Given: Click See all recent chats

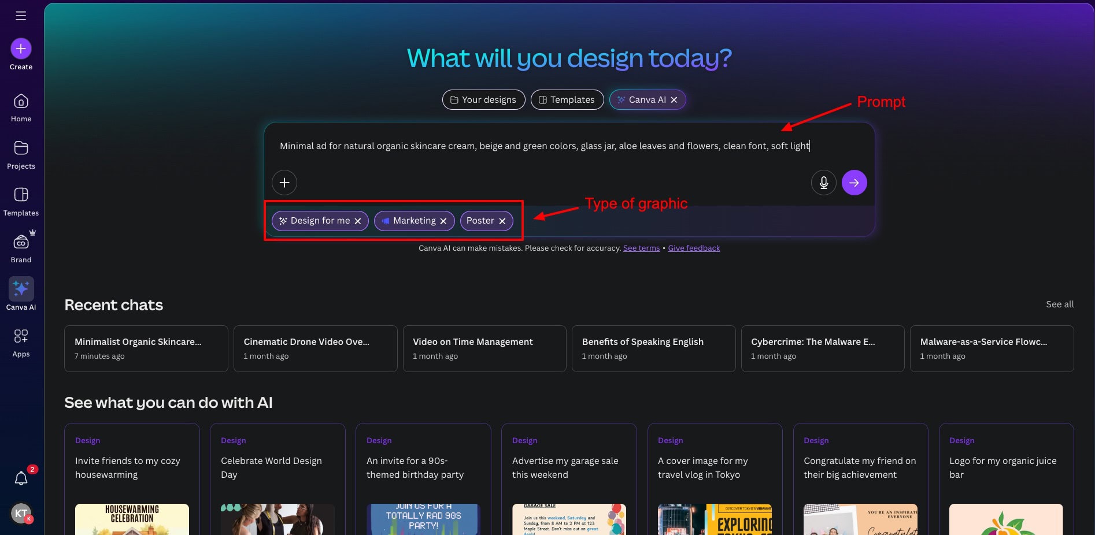Looking at the screenshot, I should click(1059, 304).
